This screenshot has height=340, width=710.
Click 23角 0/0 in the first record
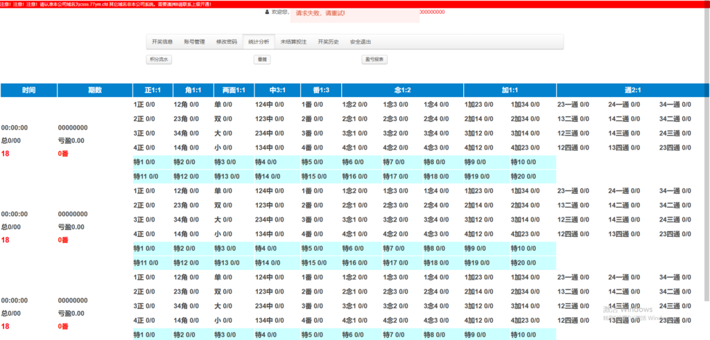[186, 119]
